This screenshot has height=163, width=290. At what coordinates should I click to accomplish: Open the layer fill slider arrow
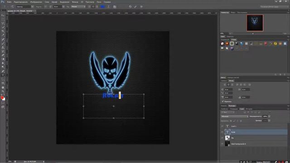[269, 121]
